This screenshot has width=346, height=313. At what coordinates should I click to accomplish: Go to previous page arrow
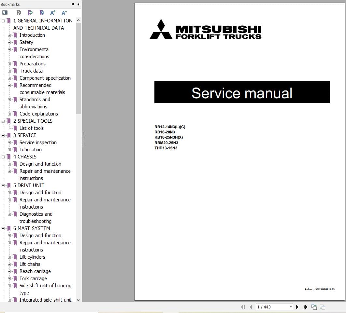251,307
